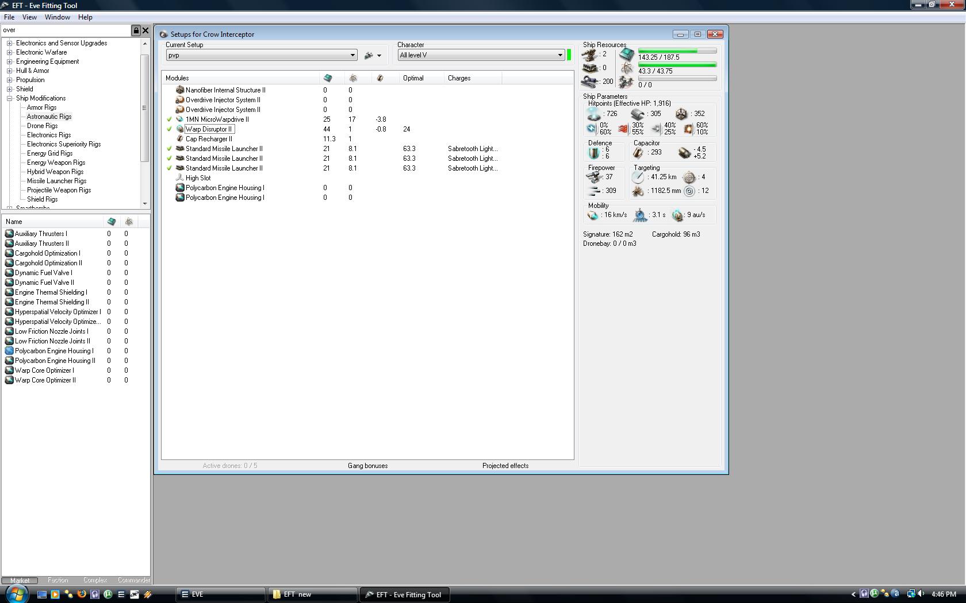966x603 pixels.
Task: Click the module search field containing 'over'
Action: click(x=66, y=30)
